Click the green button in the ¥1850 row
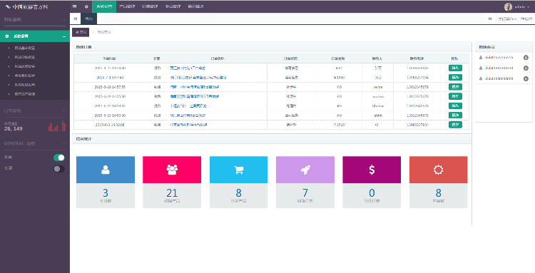The image size is (535, 273). pyautogui.click(x=455, y=78)
